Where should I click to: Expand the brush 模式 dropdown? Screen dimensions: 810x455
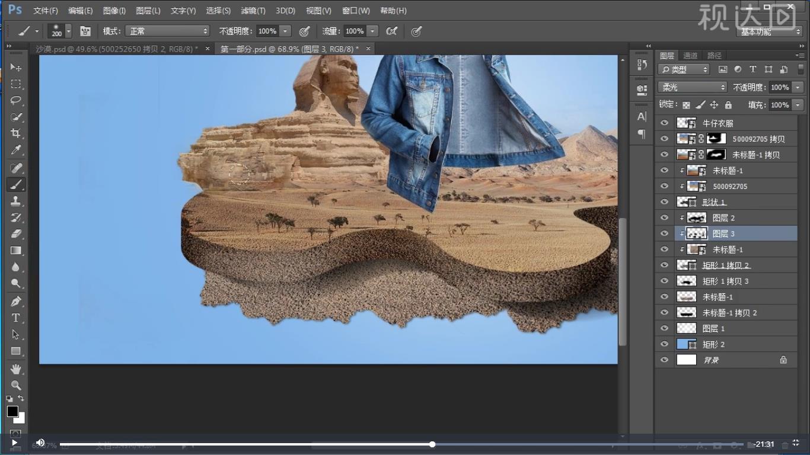coord(167,31)
